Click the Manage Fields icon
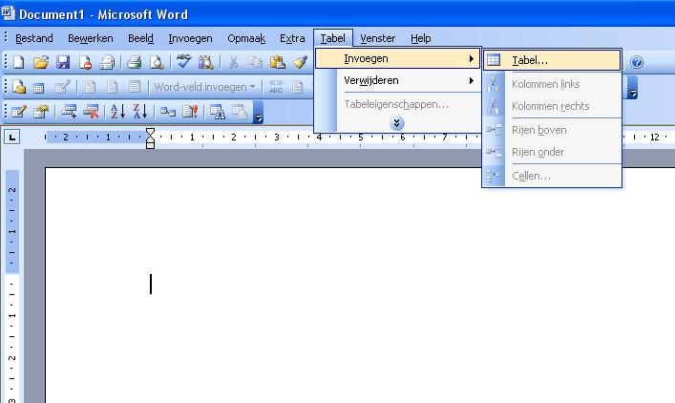675x403 pixels. point(41,112)
